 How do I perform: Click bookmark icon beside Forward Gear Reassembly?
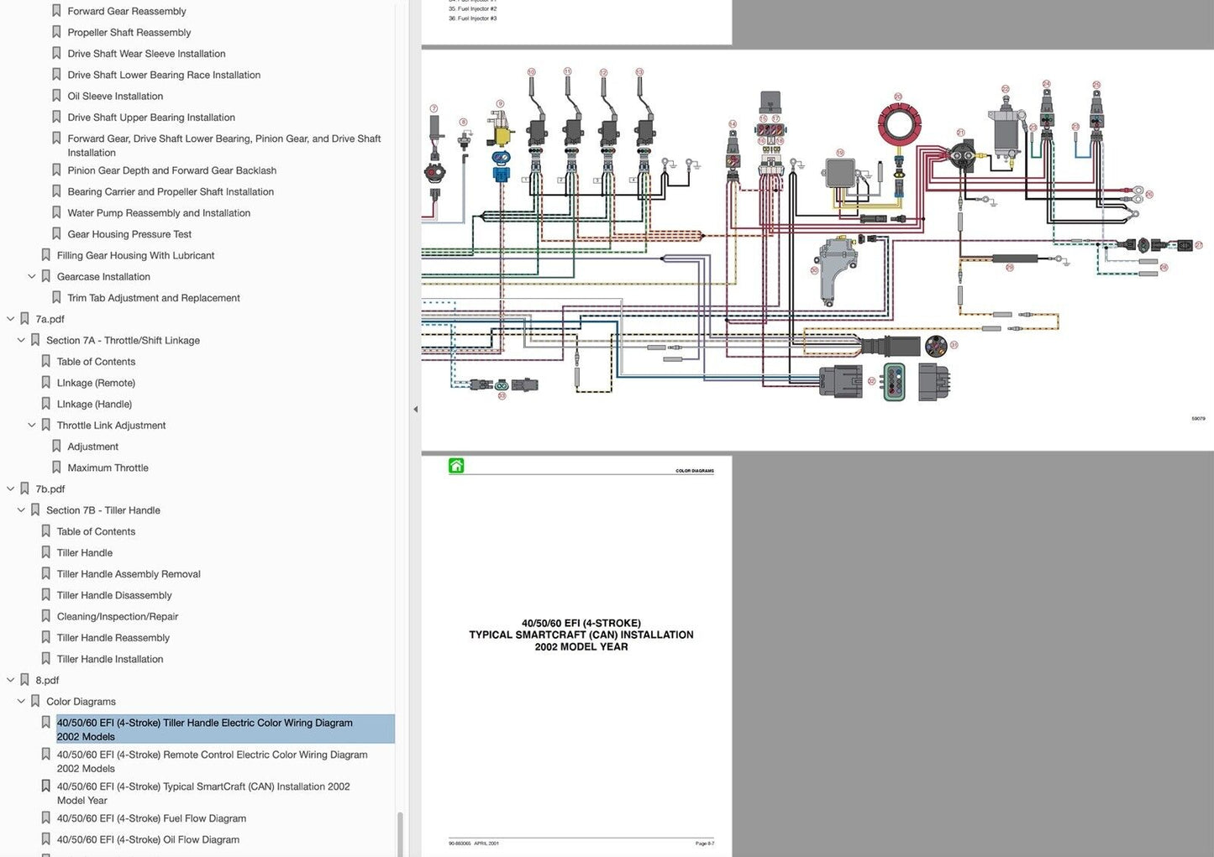[x=56, y=11]
